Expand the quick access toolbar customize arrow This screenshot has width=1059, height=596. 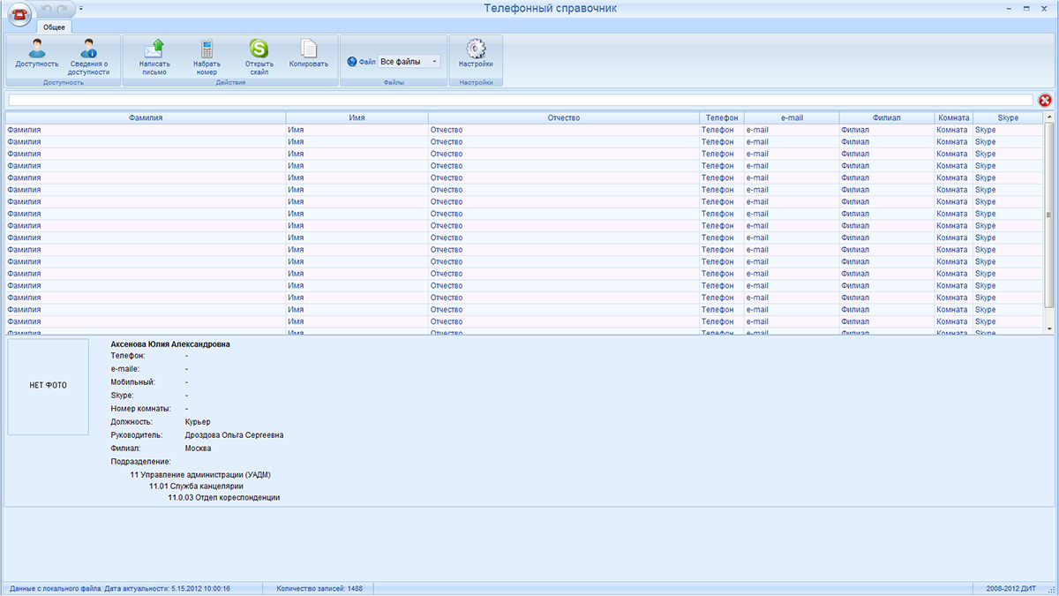(x=80, y=8)
